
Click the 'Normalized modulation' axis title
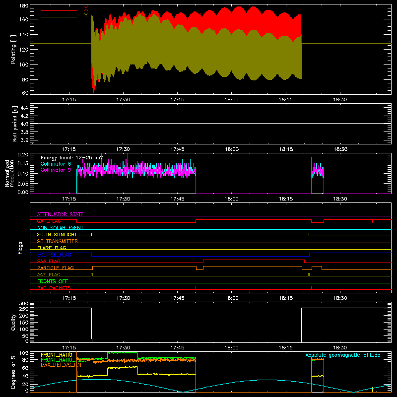(10, 173)
